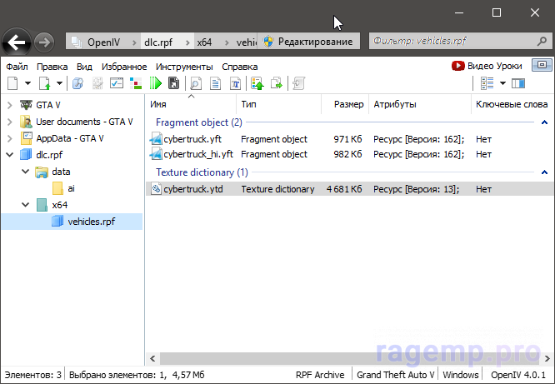This screenshot has height=384, width=555.
Task: Sort by the Атрибуты column header
Action: tap(420, 104)
